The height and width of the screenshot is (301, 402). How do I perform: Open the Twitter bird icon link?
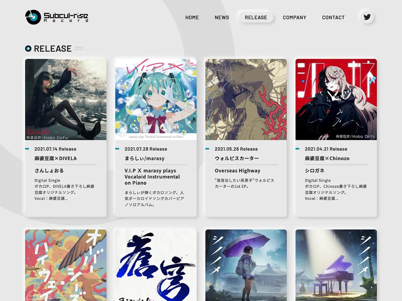(367, 17)
